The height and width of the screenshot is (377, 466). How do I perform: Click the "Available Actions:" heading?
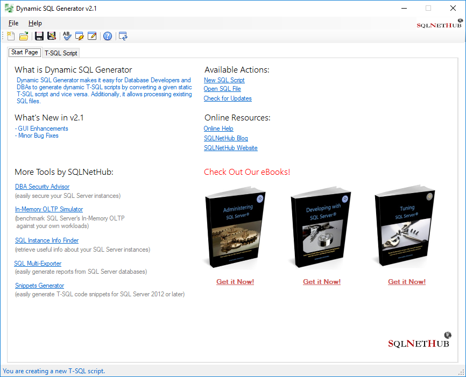click(237, 70)
